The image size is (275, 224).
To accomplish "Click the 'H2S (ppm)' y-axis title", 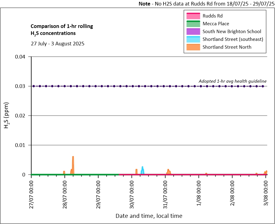I will pyautogui.click(x=6, y=116).
